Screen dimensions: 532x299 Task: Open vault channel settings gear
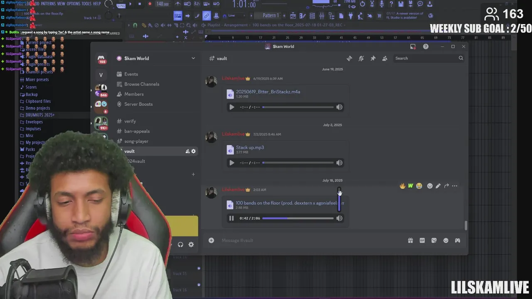(x=193, y=151)
